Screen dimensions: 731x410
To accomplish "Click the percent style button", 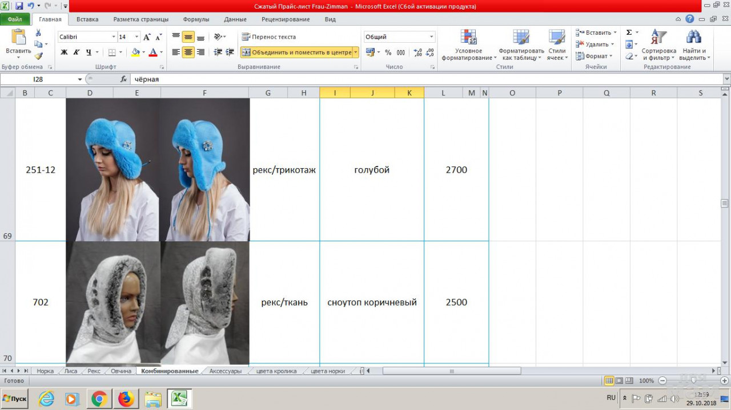I will click(388, 52).
